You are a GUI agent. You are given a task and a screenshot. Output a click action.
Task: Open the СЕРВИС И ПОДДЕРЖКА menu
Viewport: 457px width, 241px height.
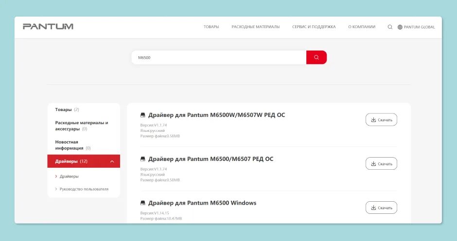pyautogui.click(x=314, y=27)
